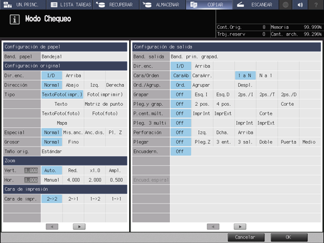The height and width of the screenshot is (243, 324).
Task: Select ImprExt in Pleg. 3 multi row
Action: coord(267,123)
